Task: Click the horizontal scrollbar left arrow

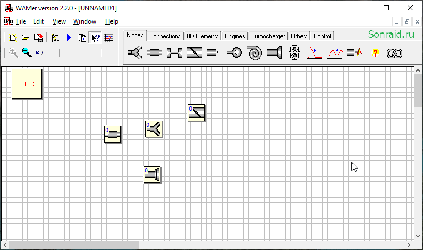Action: [5, 245]
